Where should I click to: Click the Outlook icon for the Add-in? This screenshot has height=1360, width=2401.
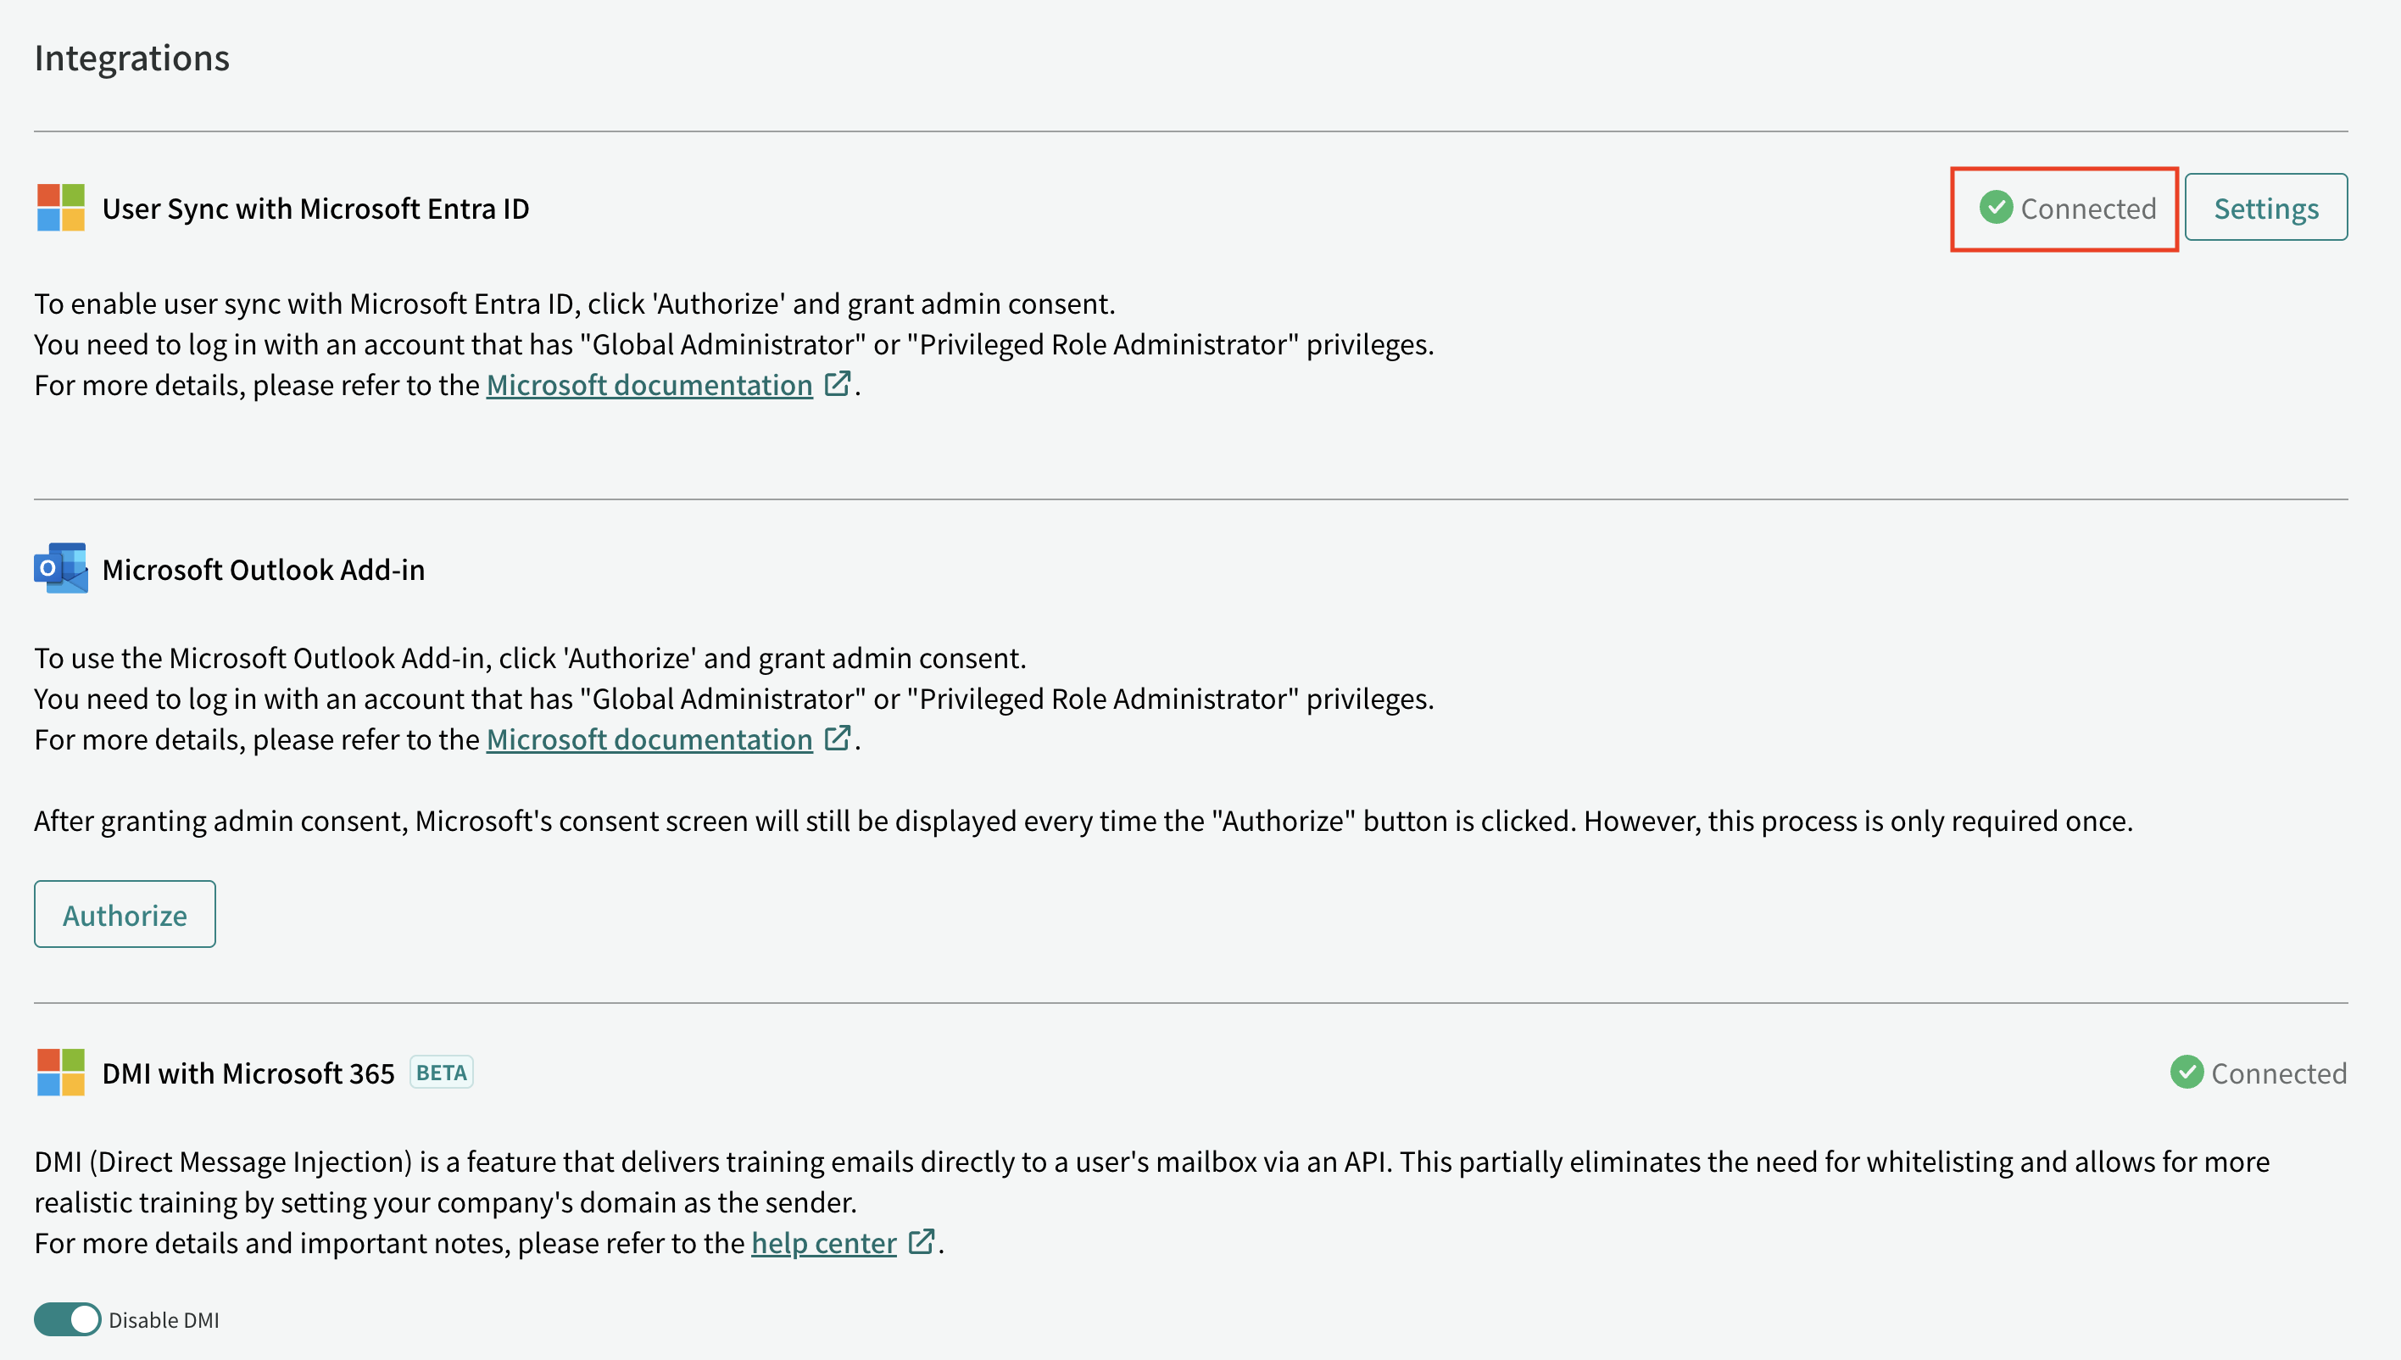tap(61, 568)
